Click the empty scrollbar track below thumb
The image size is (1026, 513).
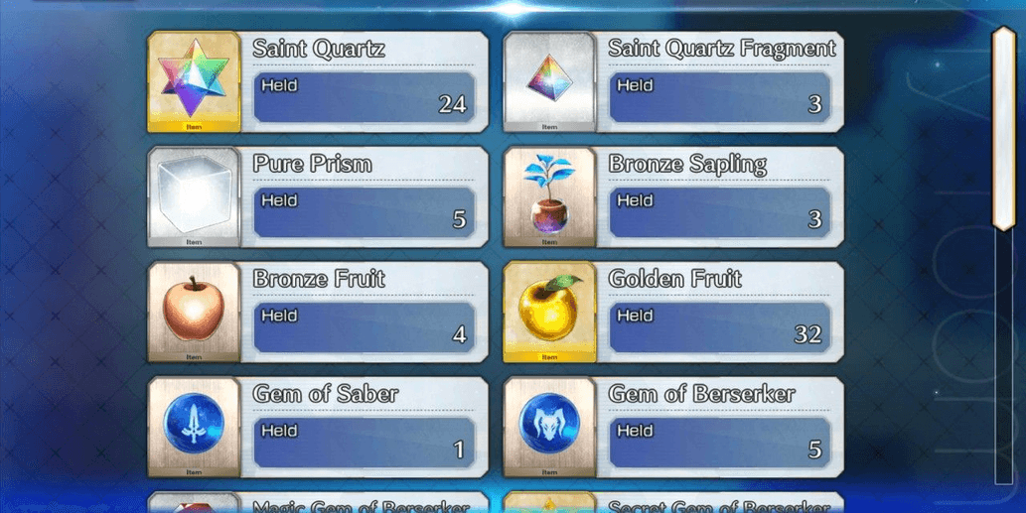[x=1003, y=357]
